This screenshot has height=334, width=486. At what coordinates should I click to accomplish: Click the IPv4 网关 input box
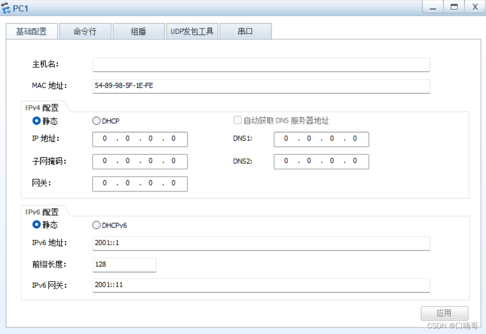point(140,184)
